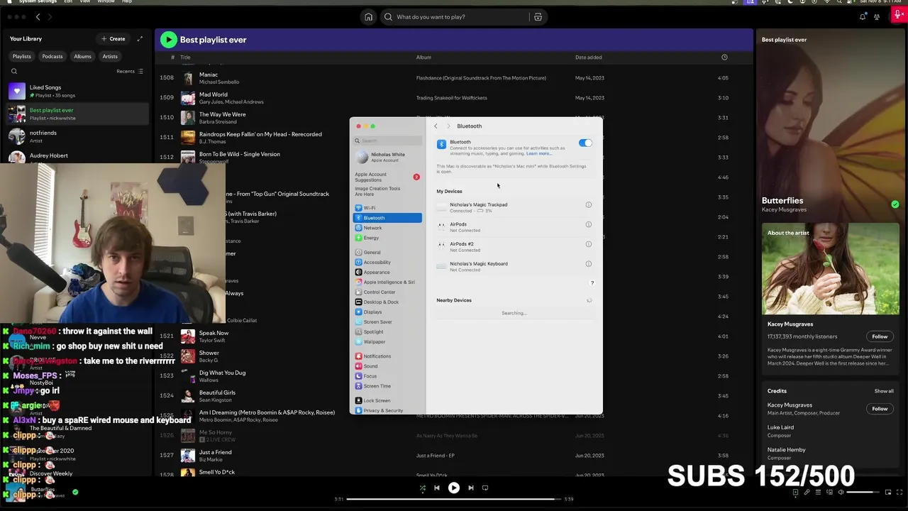Image resolution: width=908 pixels, height=511 pixels.
Task: Click the connect device icon beside the next button
Action: (x=485, y=488)
